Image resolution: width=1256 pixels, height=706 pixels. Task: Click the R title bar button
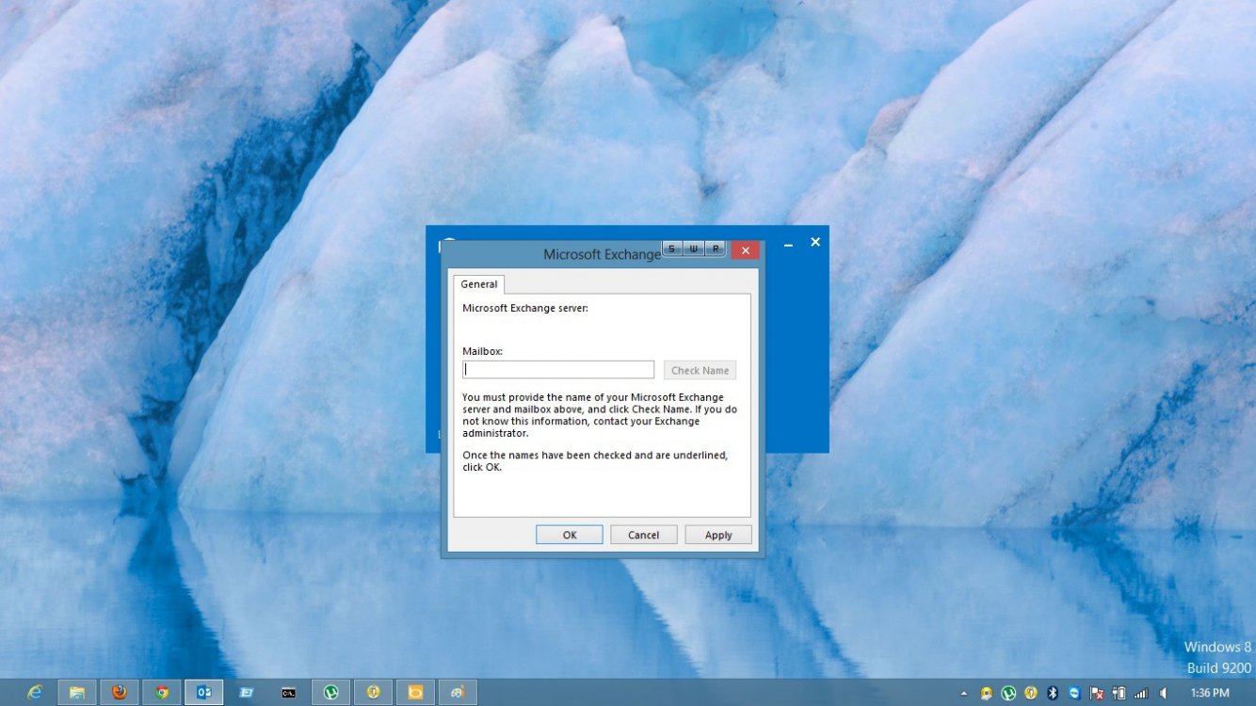click(x=716, y=249)
